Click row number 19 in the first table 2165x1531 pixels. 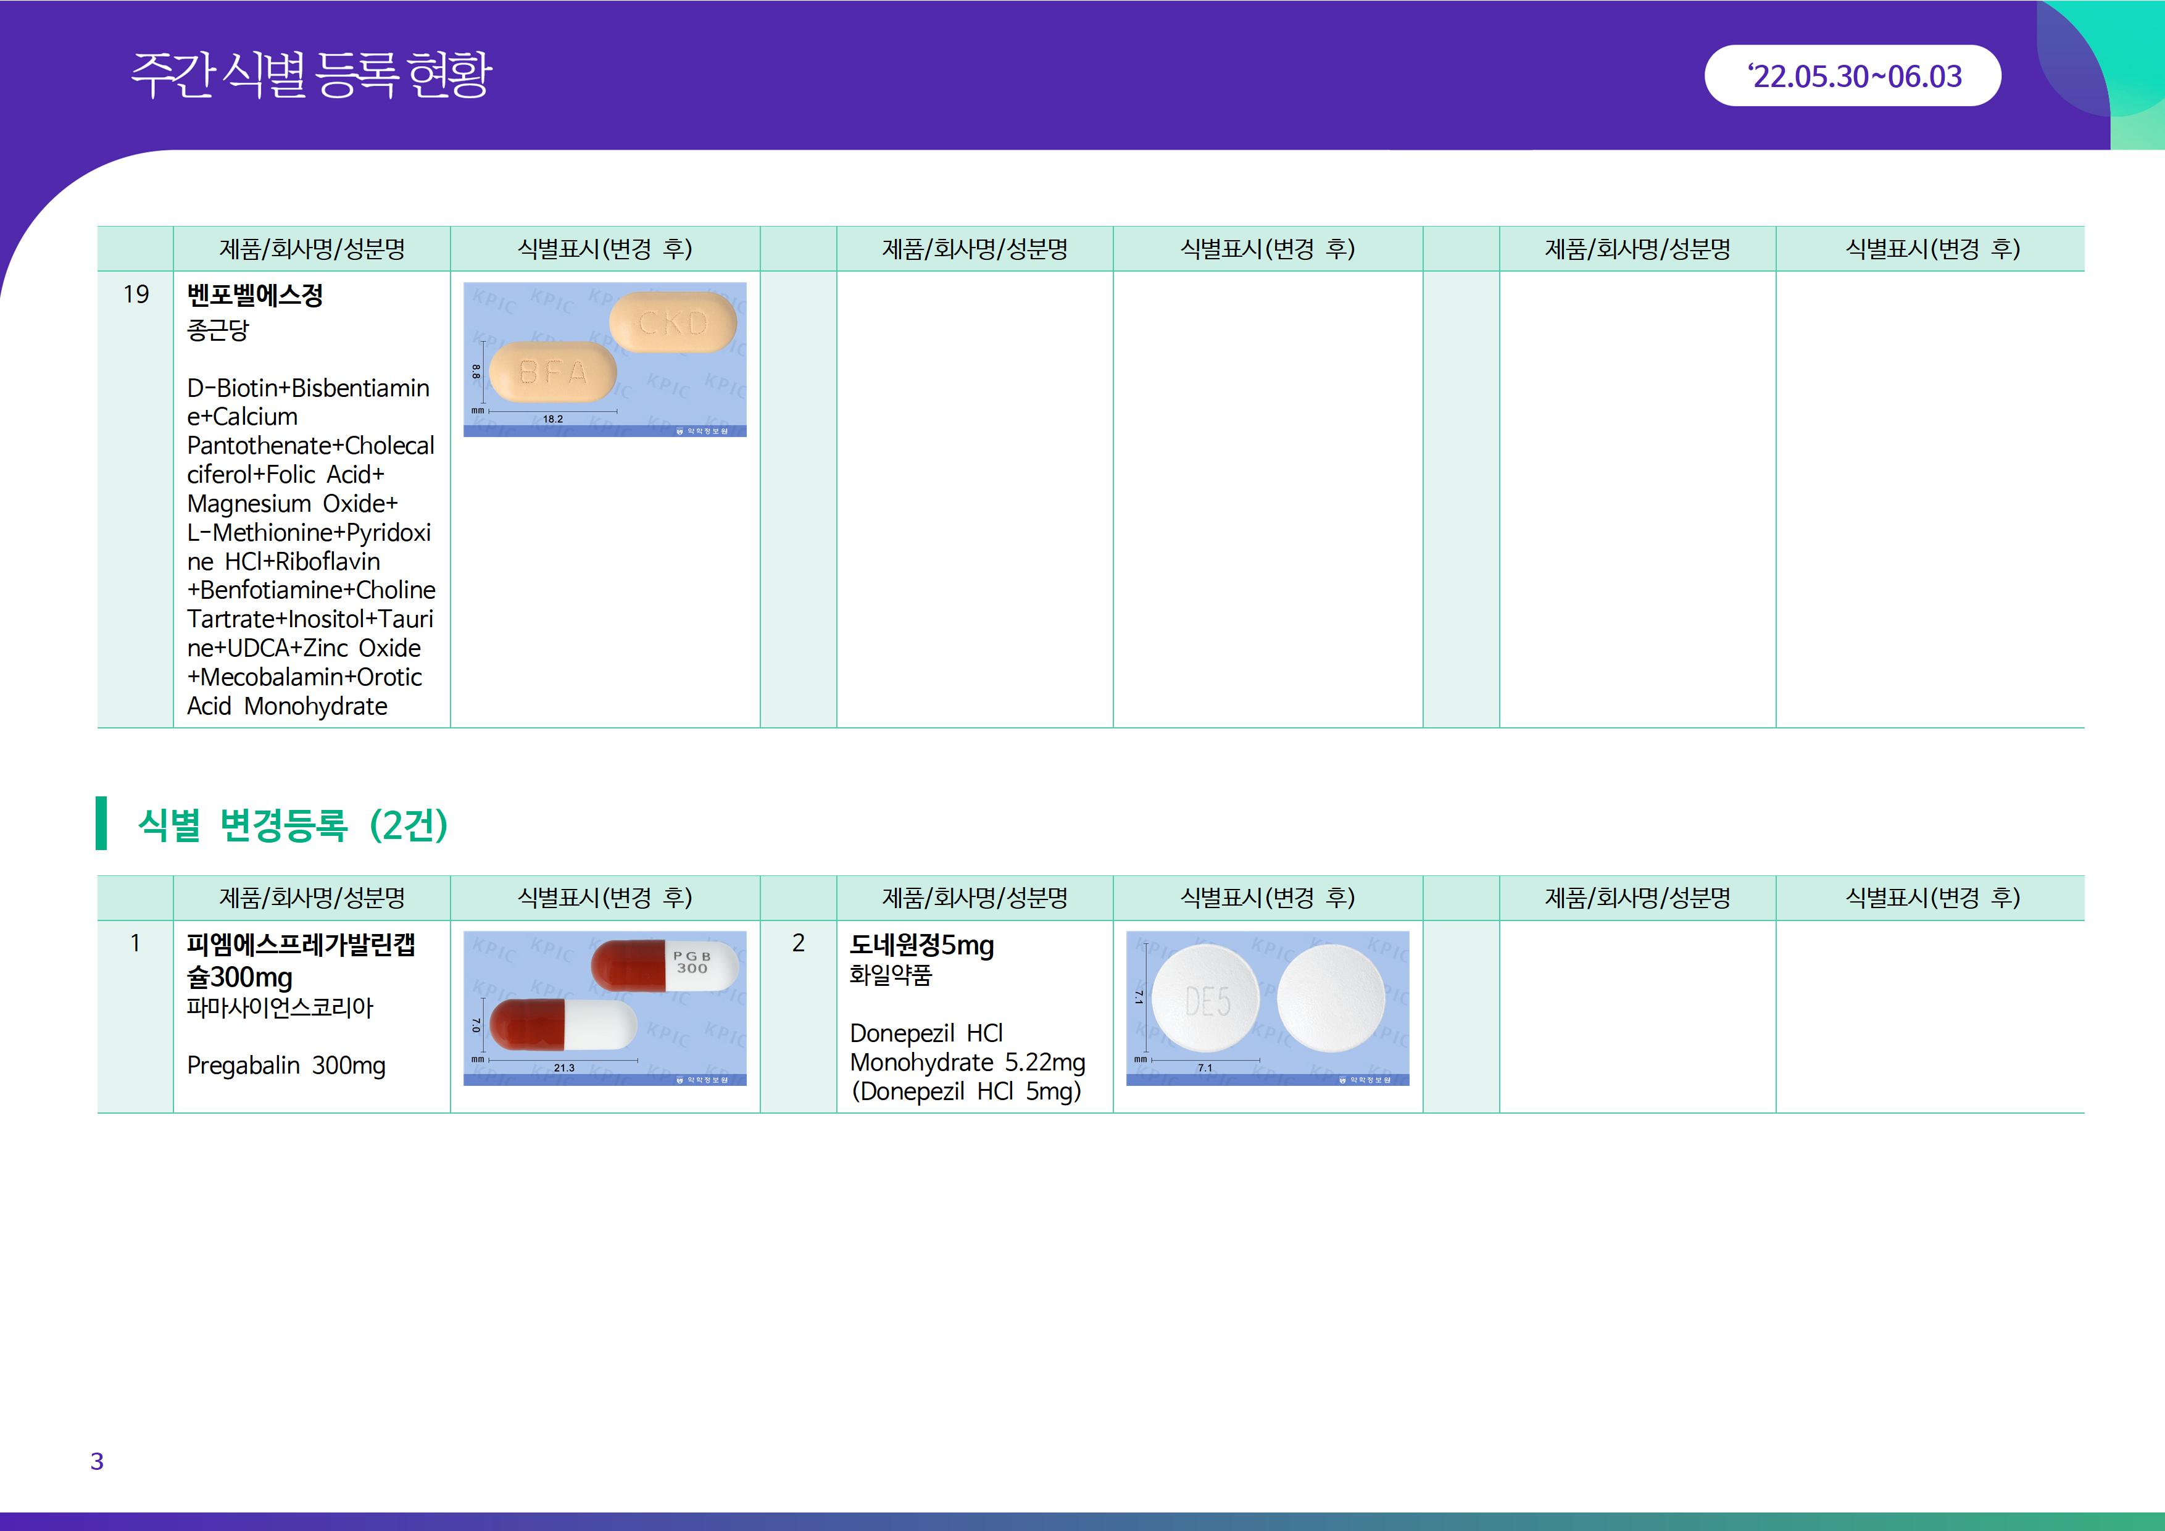pos(136,294)
